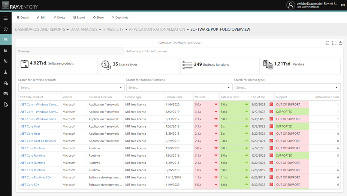Navigate to Application Rationalization breadcrumb
The image size is (347, 196).
[157, 30]
